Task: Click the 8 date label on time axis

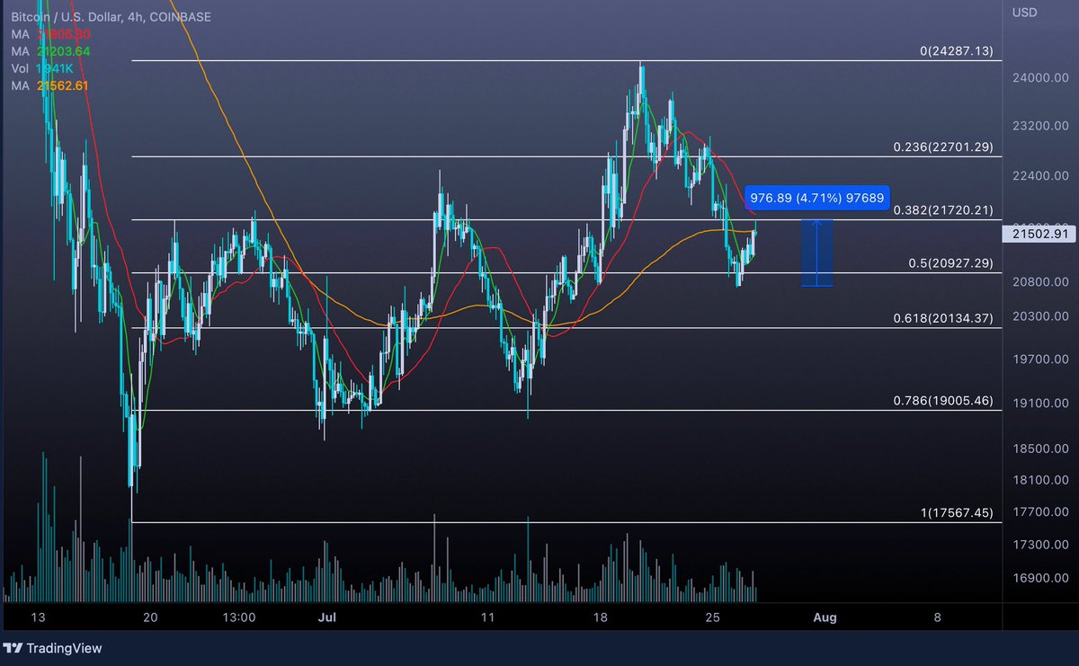Action: tap(938, 617)
